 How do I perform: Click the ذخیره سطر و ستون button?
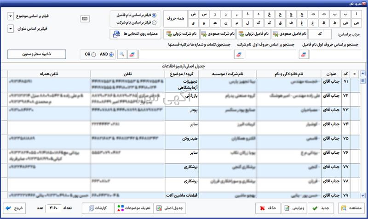[x=37, y=54]
